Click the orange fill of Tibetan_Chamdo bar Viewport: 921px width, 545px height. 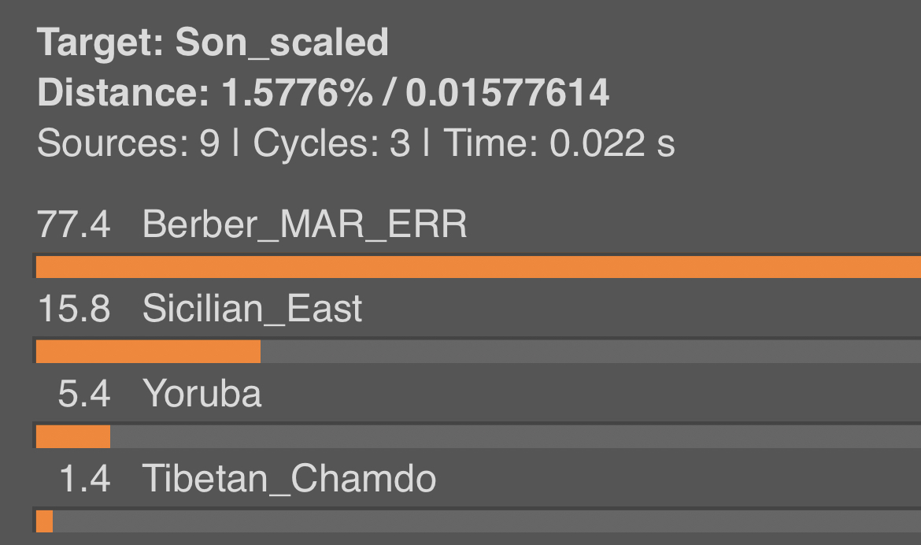[x=44, y=521]
